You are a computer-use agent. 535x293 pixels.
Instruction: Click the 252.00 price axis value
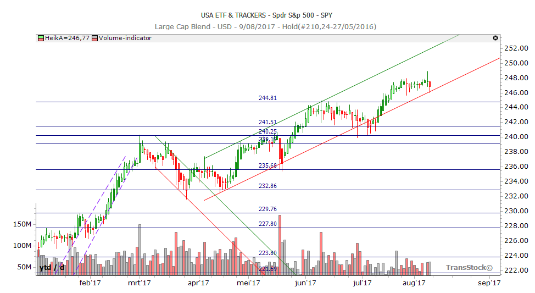point(516,48)
